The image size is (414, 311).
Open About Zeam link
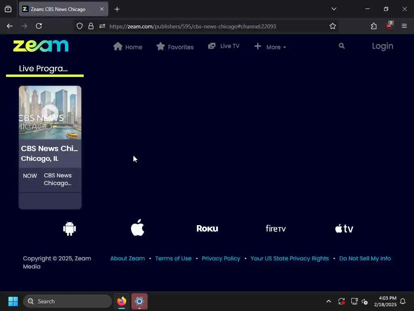tap(127, 258)
